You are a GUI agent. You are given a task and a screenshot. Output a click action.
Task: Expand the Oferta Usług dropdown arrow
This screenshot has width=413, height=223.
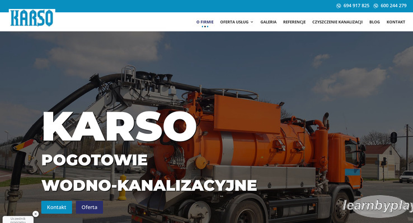click(x=252, y=22)
